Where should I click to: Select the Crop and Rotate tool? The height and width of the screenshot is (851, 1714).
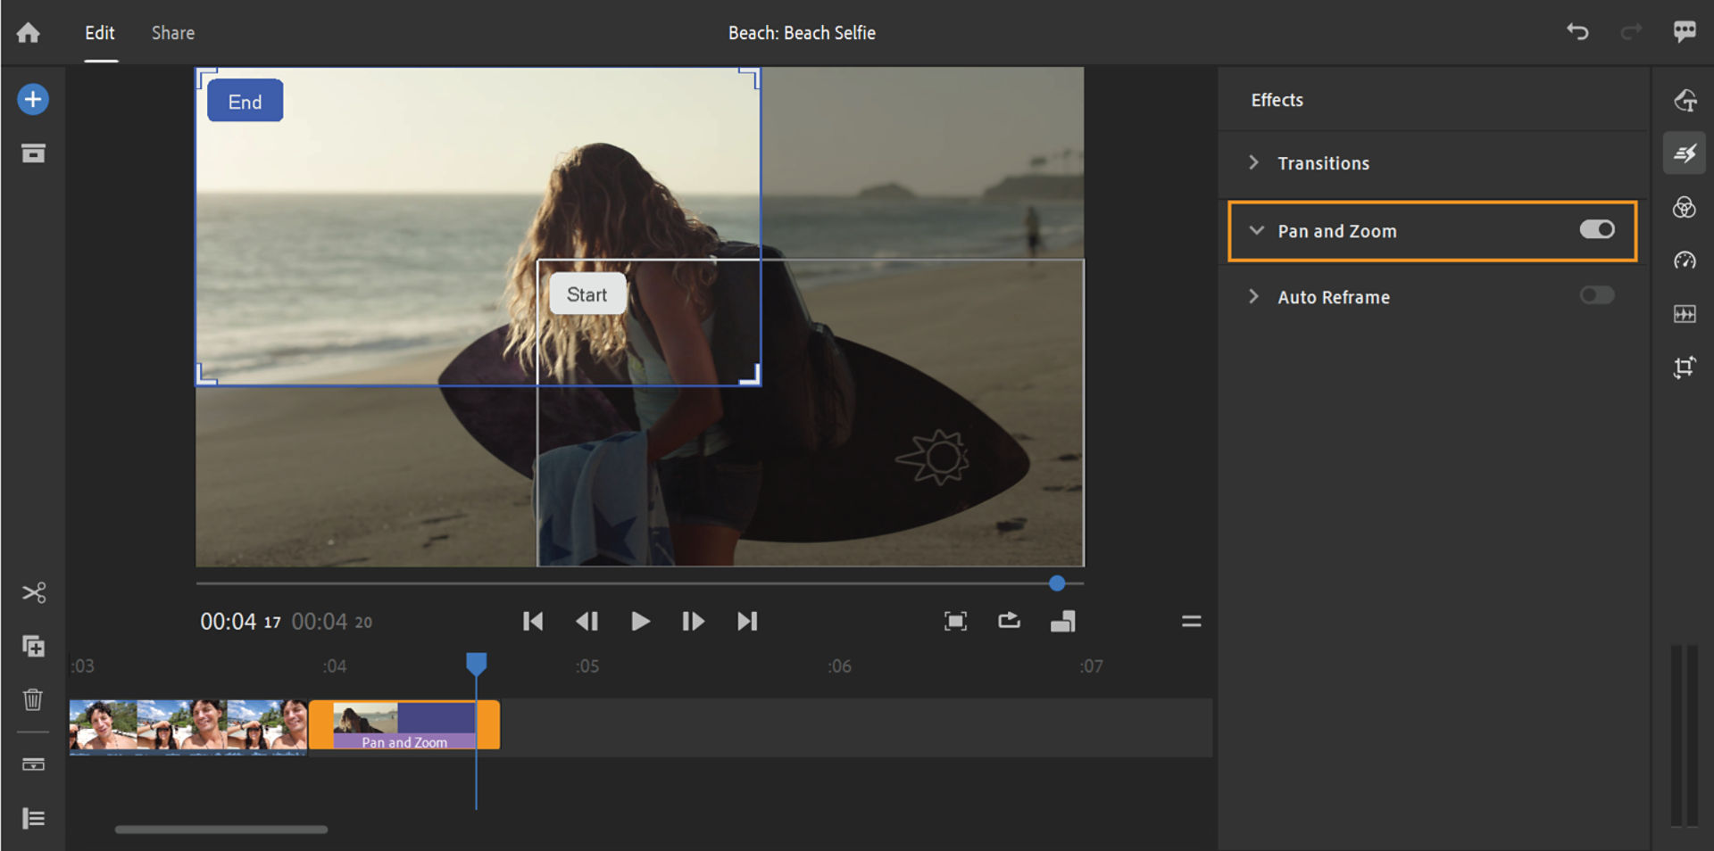[1685, 368]
